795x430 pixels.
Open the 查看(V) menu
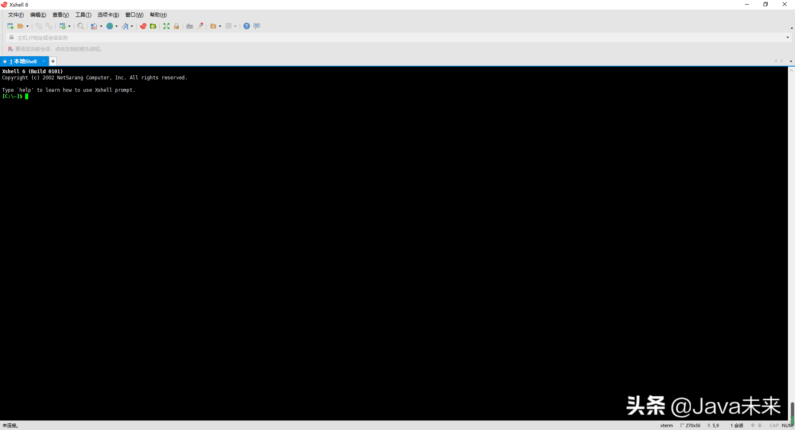(x=60, y=15)
